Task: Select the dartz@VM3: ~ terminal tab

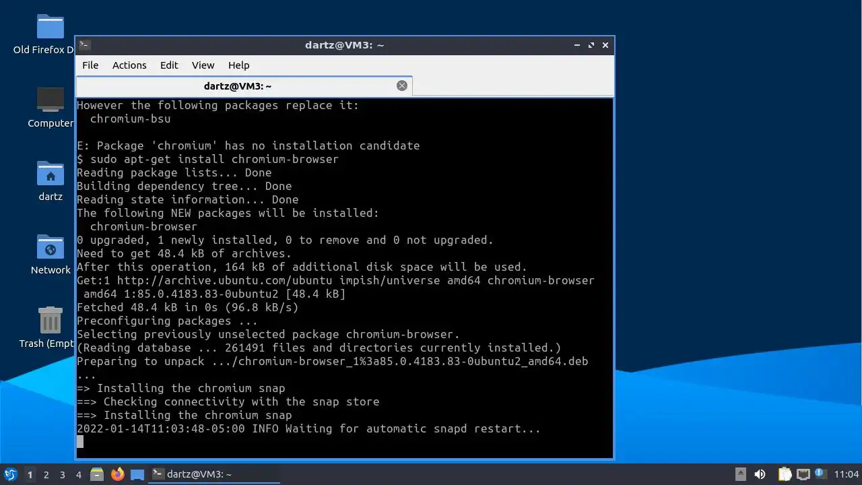Action: coord(244,86)
